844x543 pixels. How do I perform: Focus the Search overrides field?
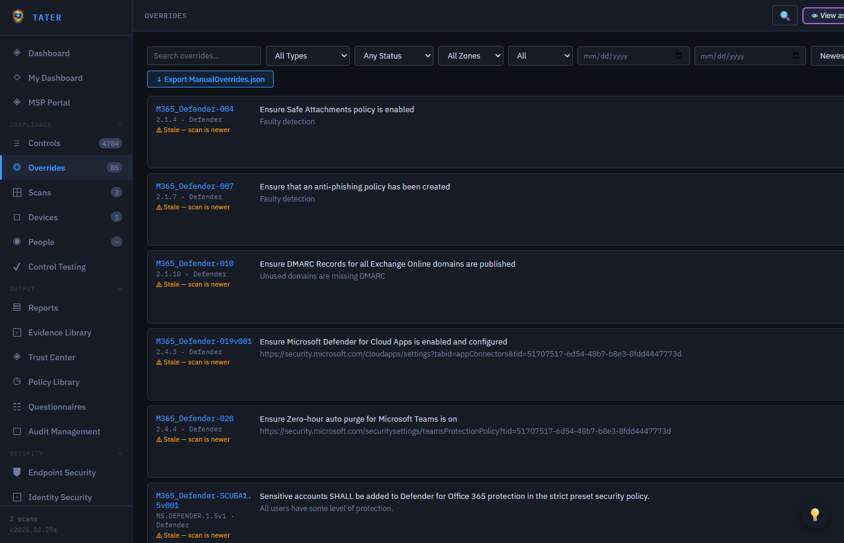pos(204,56)
